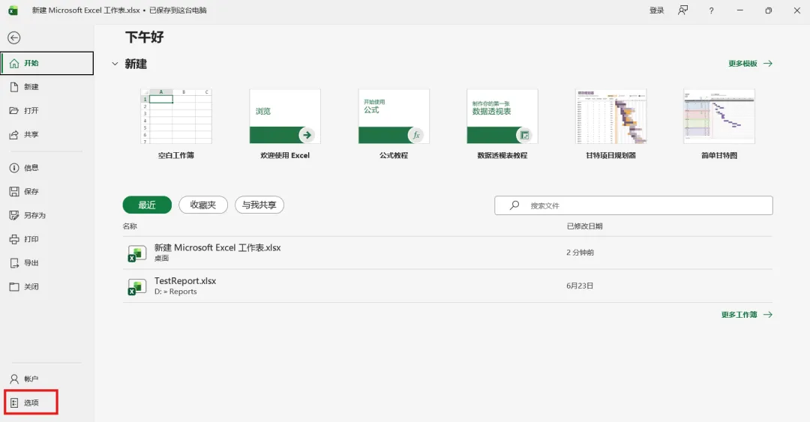Open the 更多工作簿 link
Image resolution: width=810 pixels, height=422 pixels.
pyautogui.click(x=746, y=315)
